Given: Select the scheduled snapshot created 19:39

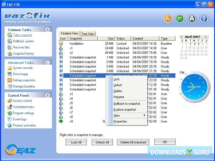Looking at the screenshot, I should point(117,62).
